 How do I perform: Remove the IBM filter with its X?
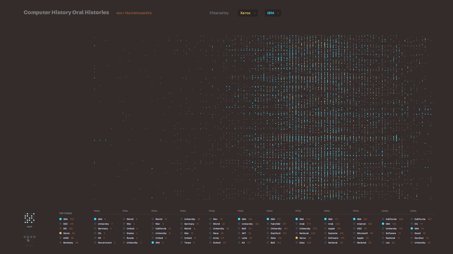(x=278, y=13)
